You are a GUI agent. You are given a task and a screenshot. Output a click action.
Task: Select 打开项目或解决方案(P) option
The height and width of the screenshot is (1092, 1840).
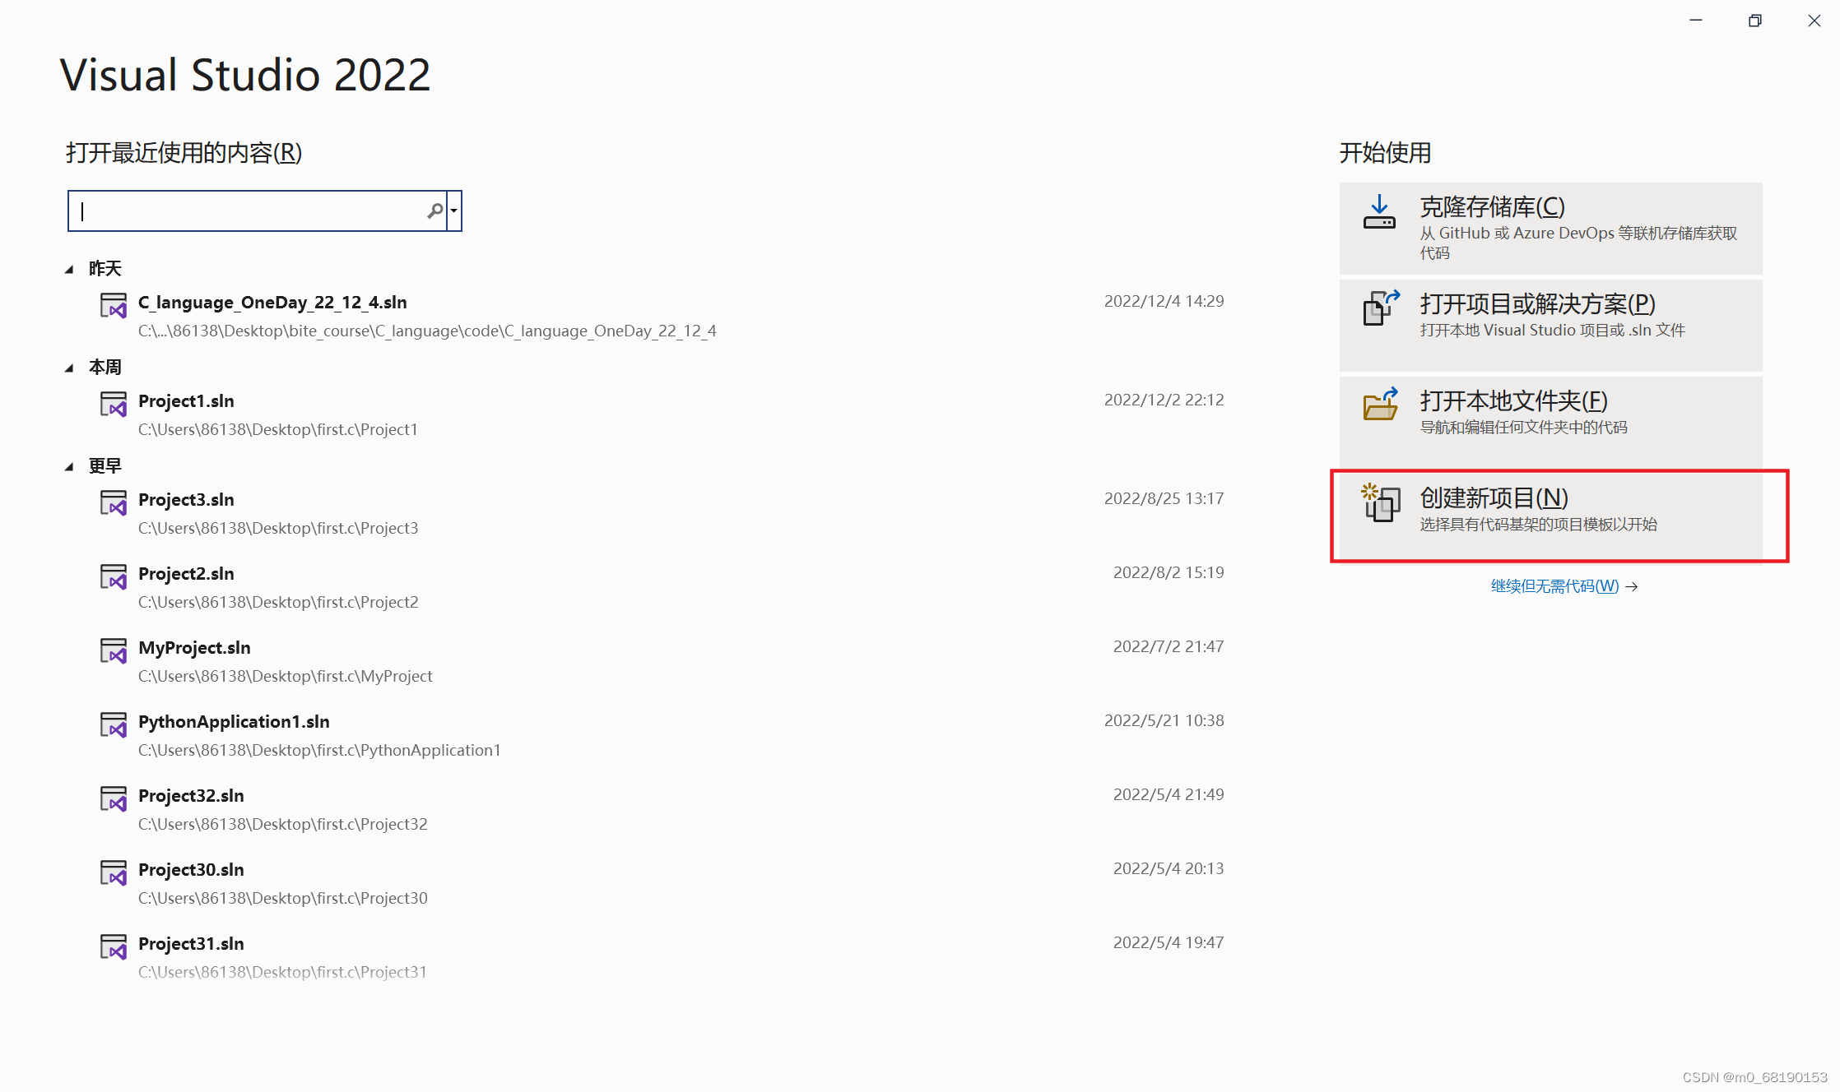[x=1551, y=326]
